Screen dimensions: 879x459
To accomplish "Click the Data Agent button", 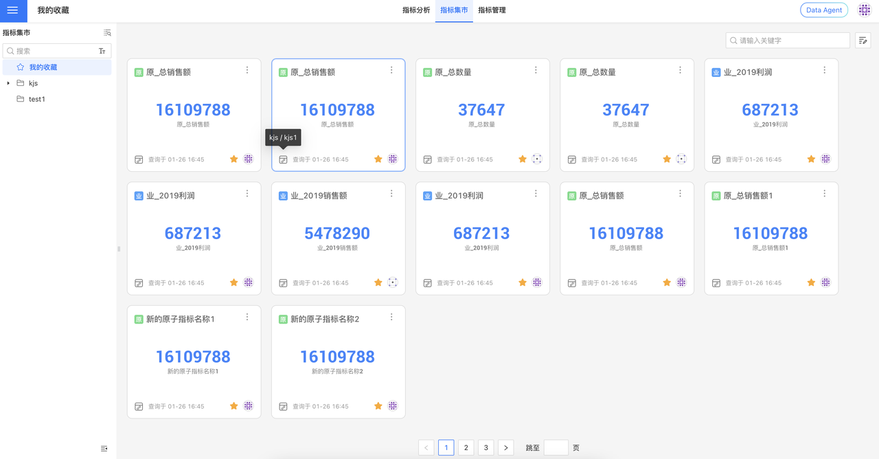I will point(823,10).
